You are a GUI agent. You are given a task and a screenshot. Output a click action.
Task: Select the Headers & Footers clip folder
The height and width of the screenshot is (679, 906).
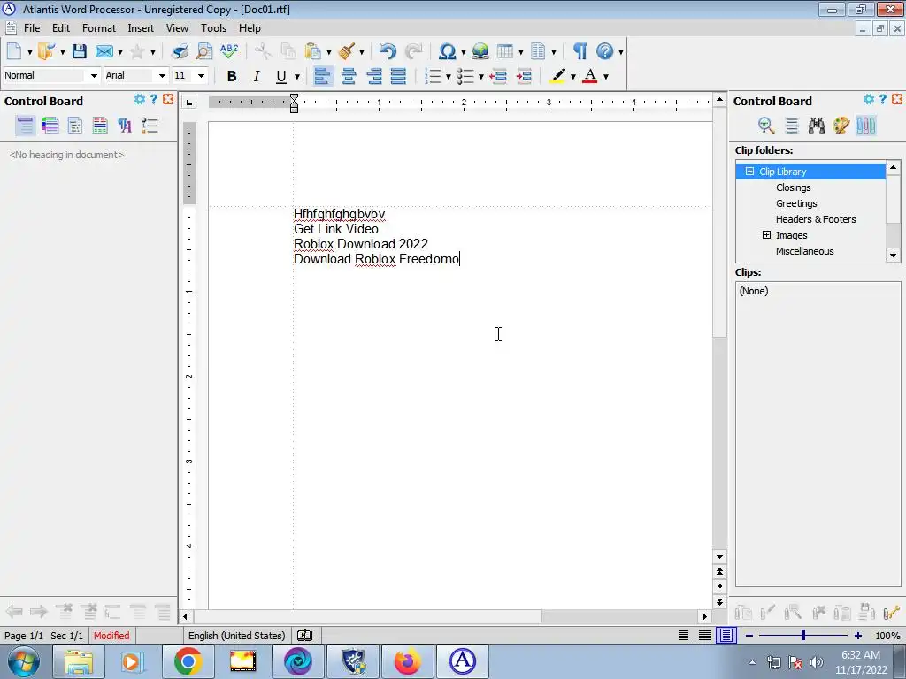[815, 219]
